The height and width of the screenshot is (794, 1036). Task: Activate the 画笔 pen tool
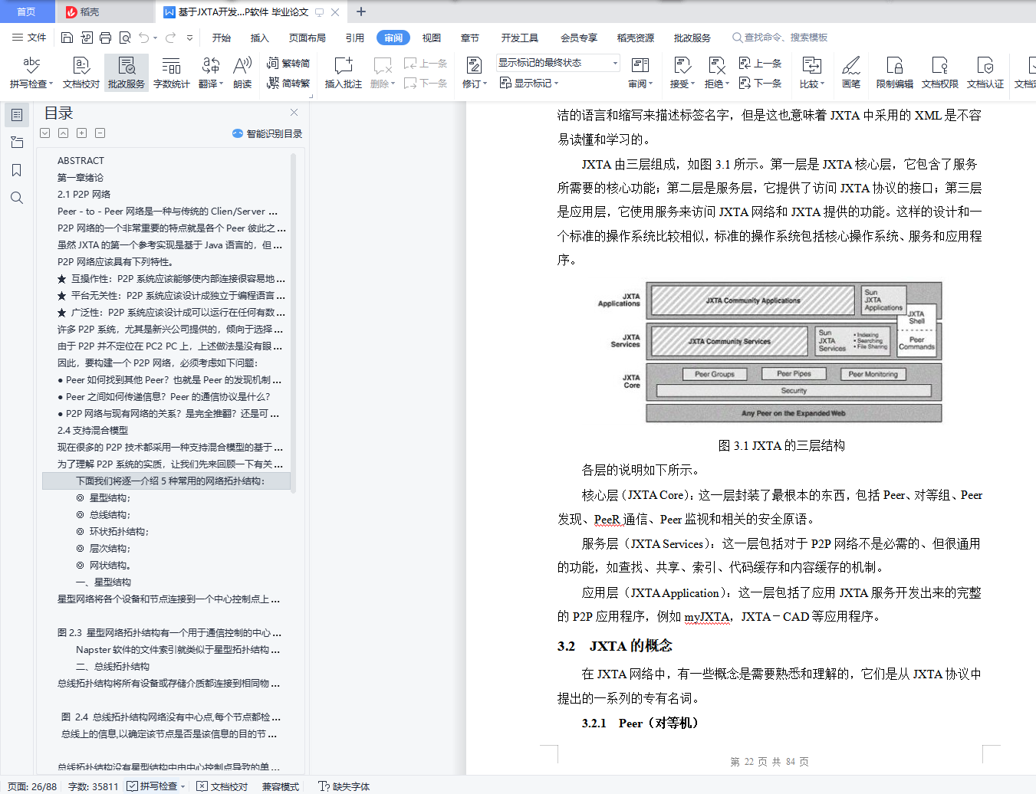(851, 72)
